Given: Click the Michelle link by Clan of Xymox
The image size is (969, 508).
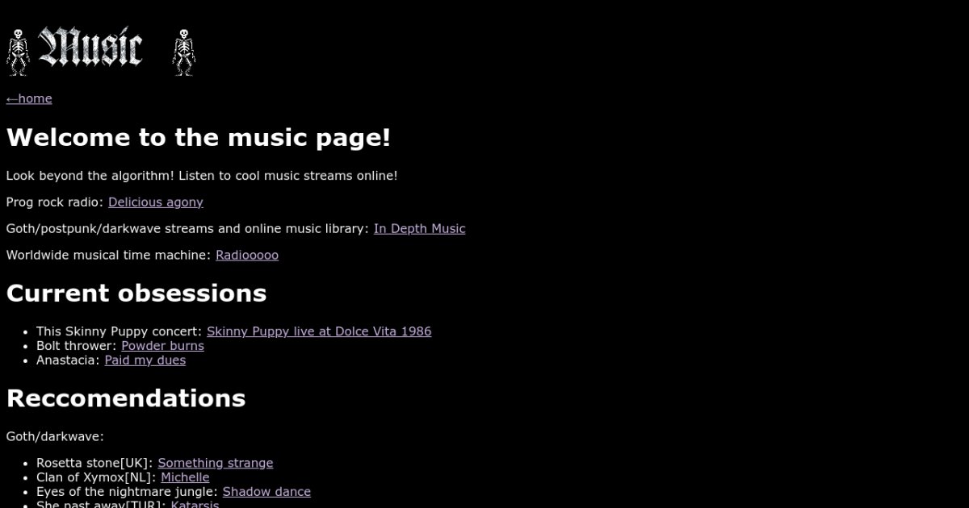Looking at the screenshot, I should pos(185,477).
